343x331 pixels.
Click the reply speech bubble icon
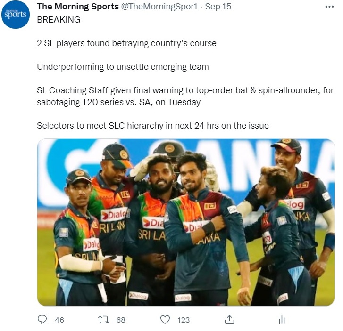click(x=42, y=320)
